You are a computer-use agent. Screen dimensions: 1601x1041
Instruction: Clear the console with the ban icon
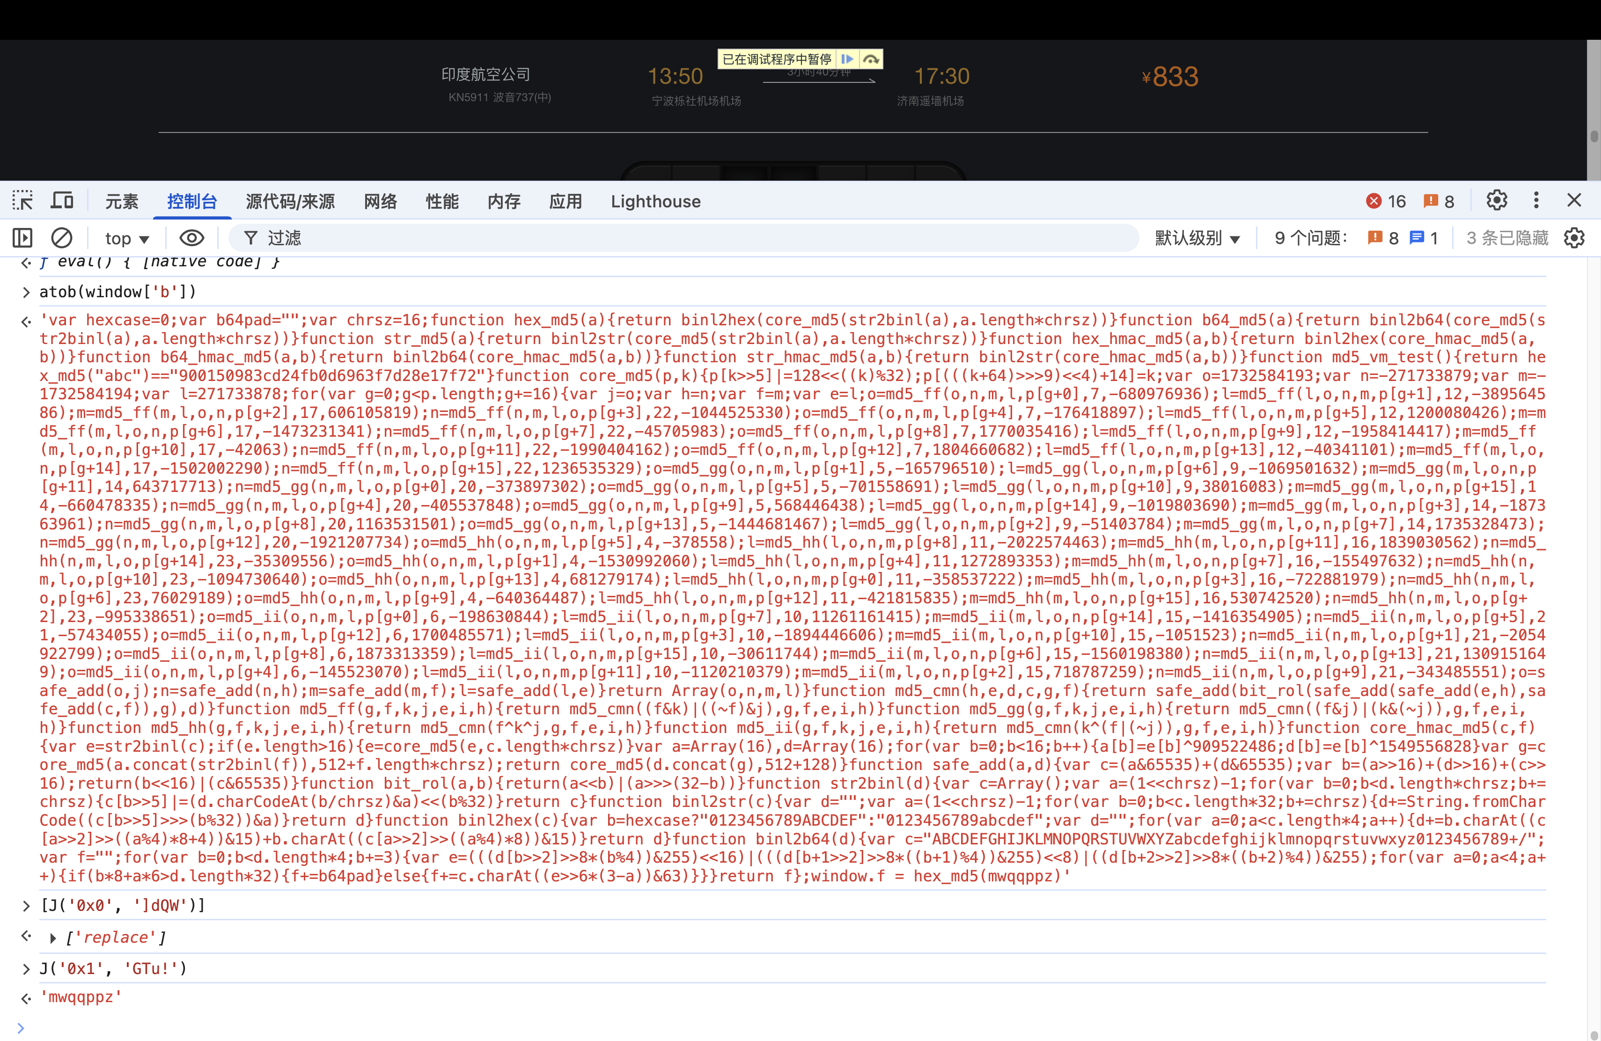62,237
